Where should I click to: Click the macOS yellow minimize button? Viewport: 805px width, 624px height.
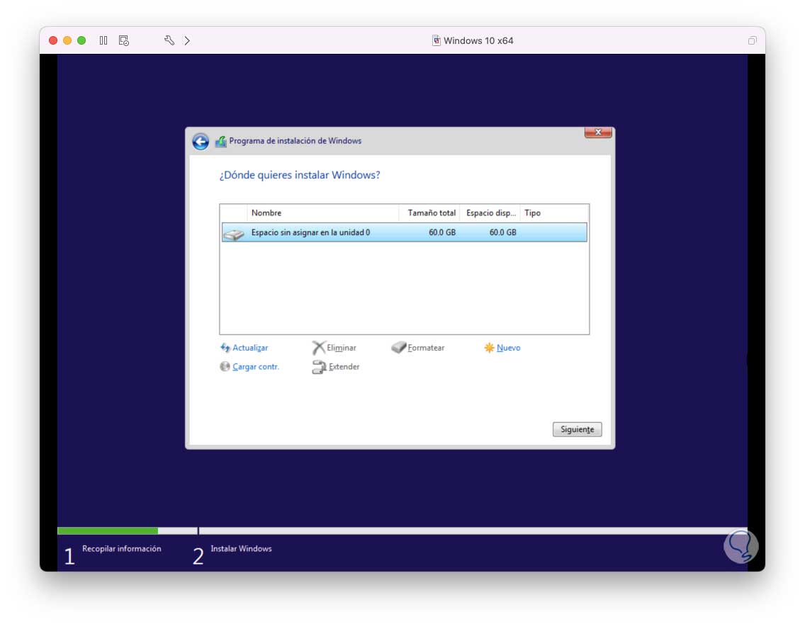[x=67, y=40]
